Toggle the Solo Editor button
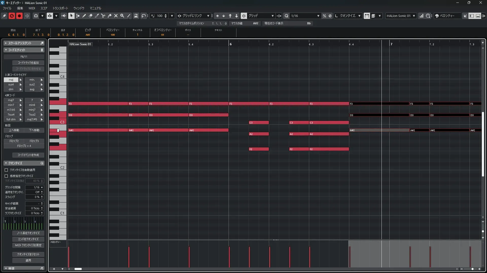This screenshot has width=487, height=273. pos(12,16)
